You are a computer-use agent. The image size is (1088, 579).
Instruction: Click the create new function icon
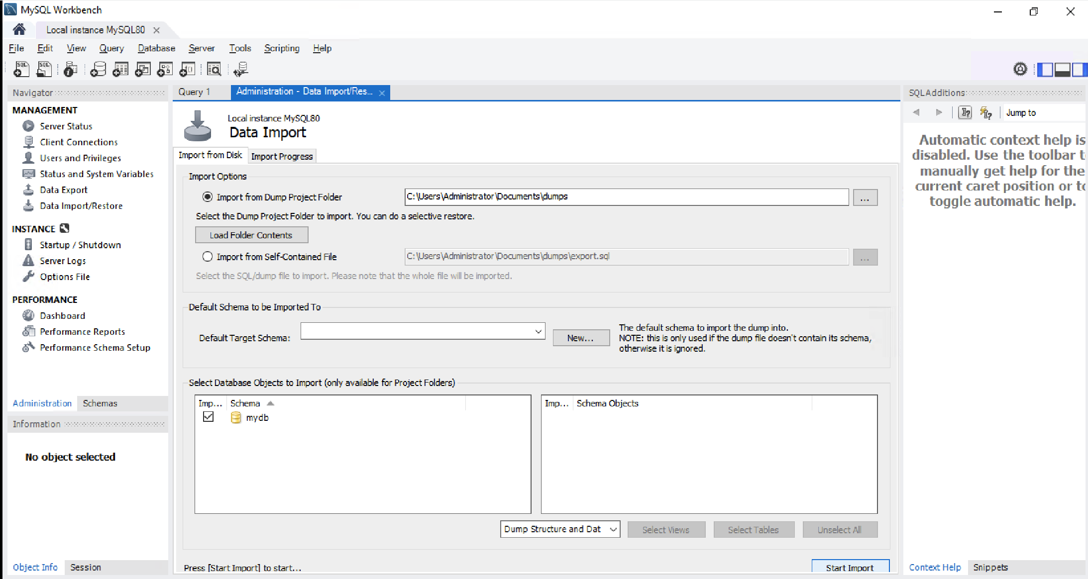(x=187, y=69)
